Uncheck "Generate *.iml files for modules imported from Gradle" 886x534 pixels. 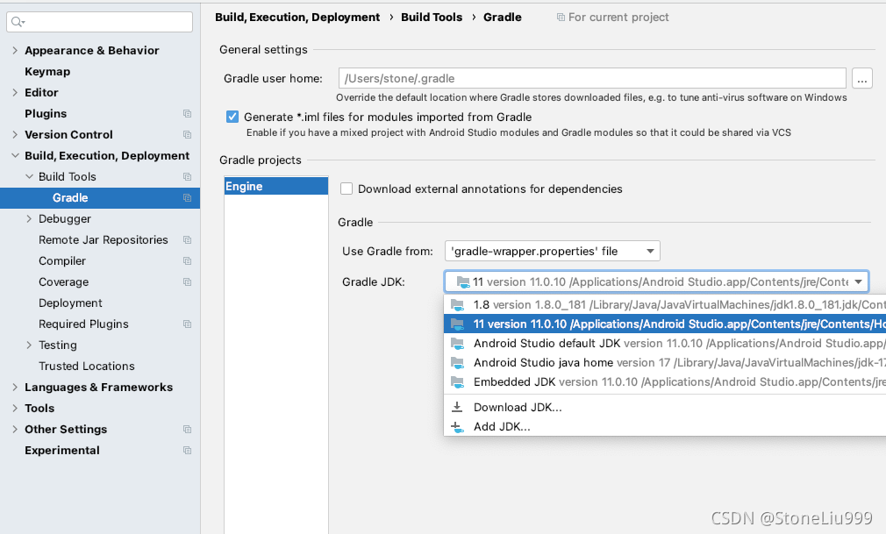tap(232, 117)
